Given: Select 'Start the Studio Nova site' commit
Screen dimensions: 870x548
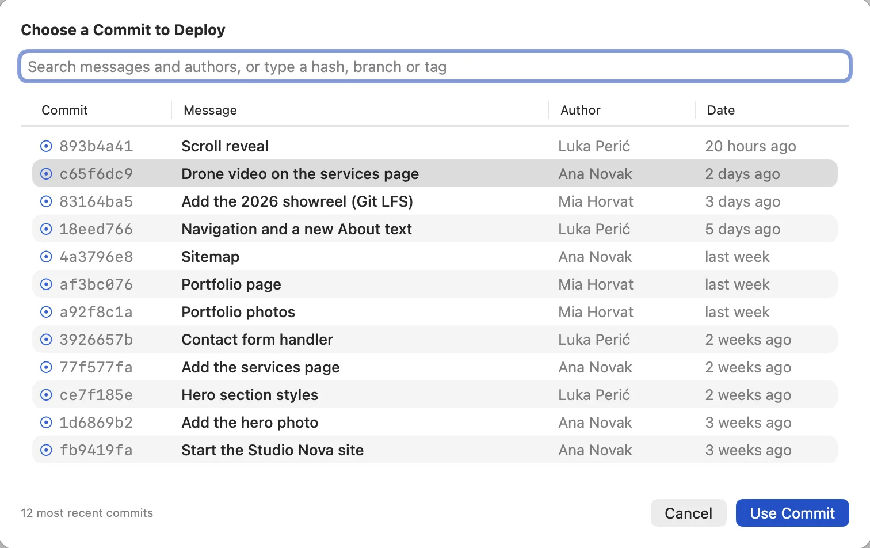Looking at the screenshot, I should pyautogui.click(x=272, y=450).
